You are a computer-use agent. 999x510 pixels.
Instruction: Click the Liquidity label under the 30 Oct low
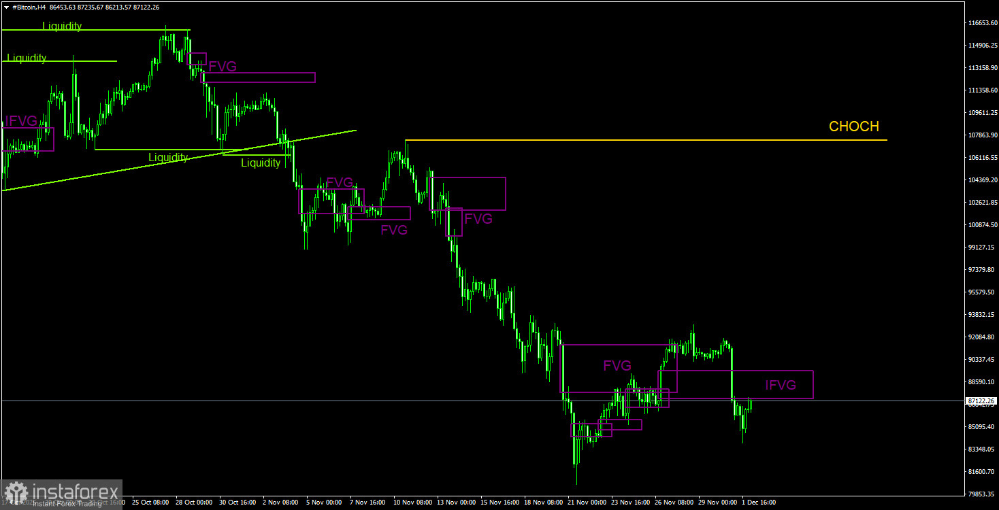[168, 158]
